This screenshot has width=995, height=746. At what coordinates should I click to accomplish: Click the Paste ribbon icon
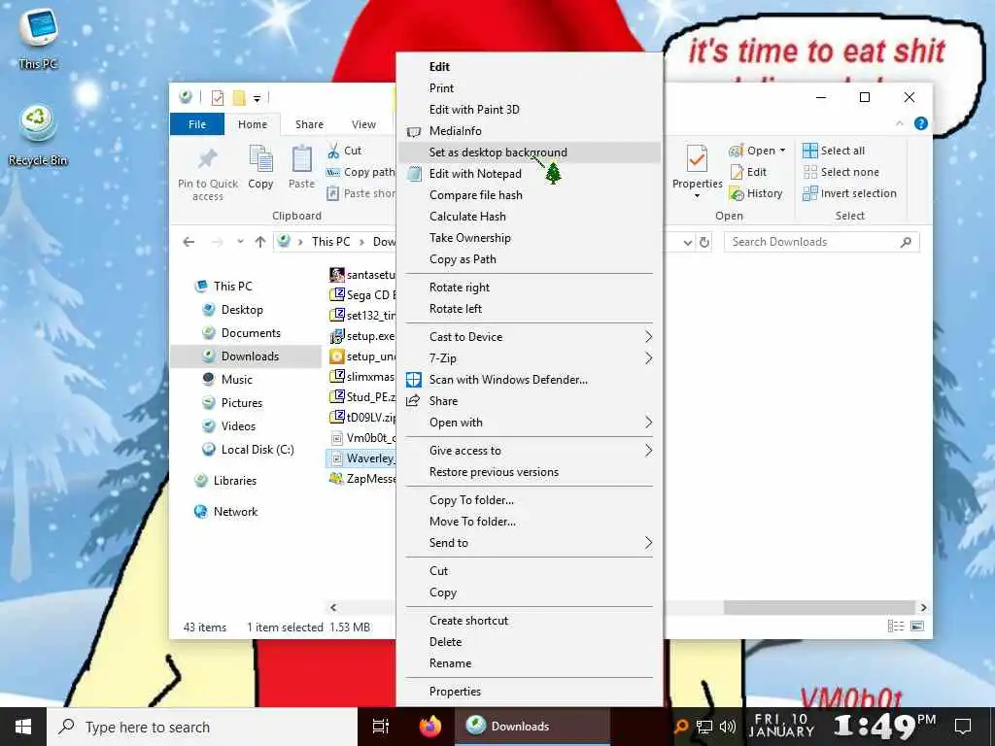click(301, 167)
